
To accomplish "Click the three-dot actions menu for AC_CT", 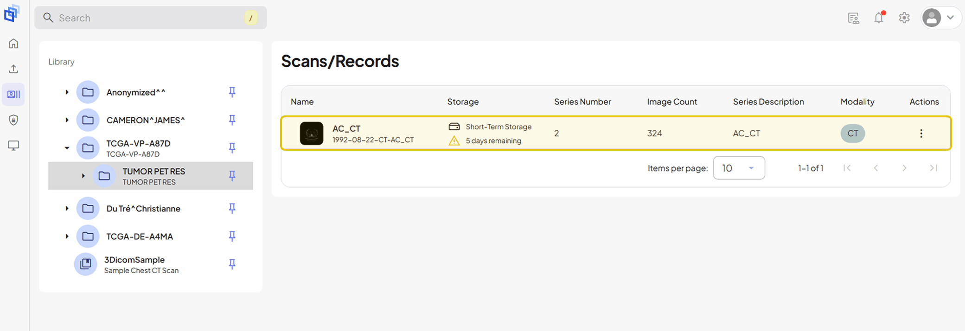I will (921, 134).
